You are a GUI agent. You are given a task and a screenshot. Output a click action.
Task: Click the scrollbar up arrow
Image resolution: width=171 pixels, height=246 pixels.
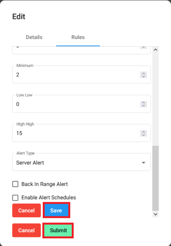[x=156, y=50]
